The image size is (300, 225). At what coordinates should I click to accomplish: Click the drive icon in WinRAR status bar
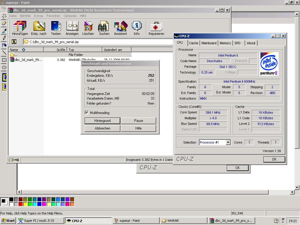[11, 160]
